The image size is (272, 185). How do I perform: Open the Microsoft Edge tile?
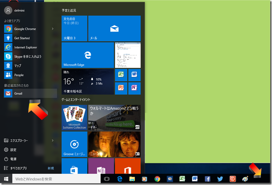pos(88,55)
